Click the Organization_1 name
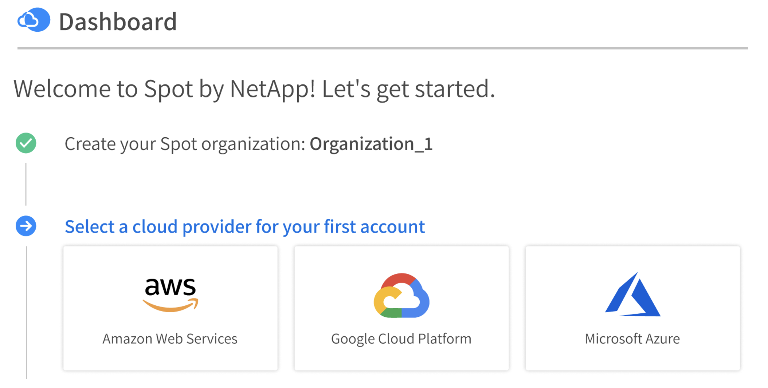Image resolution: width=768 pixels, height=388 pixels. click(x=371, y=144)
